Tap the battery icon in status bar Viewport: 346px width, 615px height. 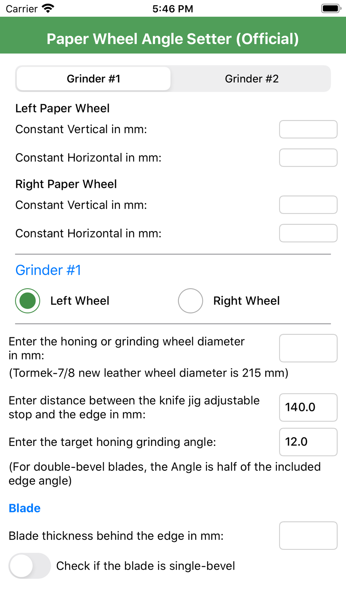pos(331,8)
